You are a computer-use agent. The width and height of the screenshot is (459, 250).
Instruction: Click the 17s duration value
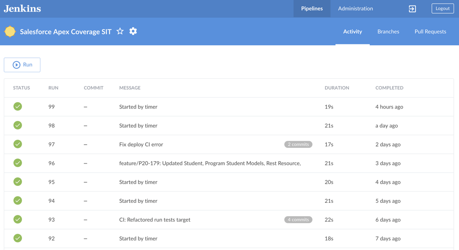pyautogui.click(x=329, y=144)
